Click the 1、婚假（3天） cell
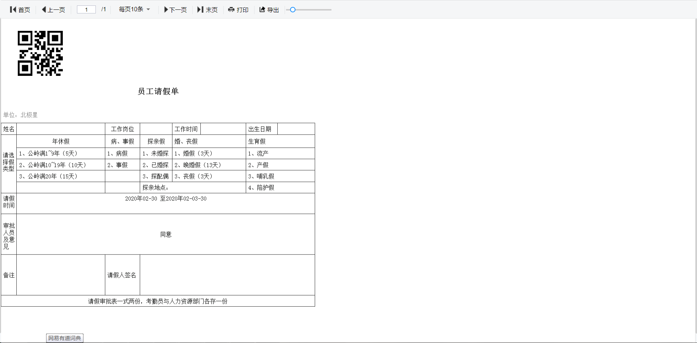 point(209,154)
